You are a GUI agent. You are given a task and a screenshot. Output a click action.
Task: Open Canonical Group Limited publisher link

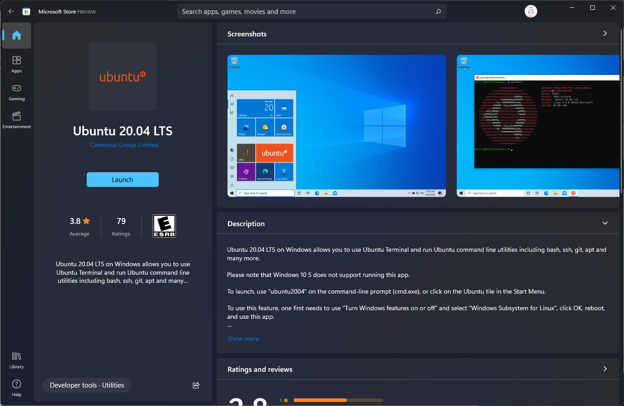[x=124, y=145]
